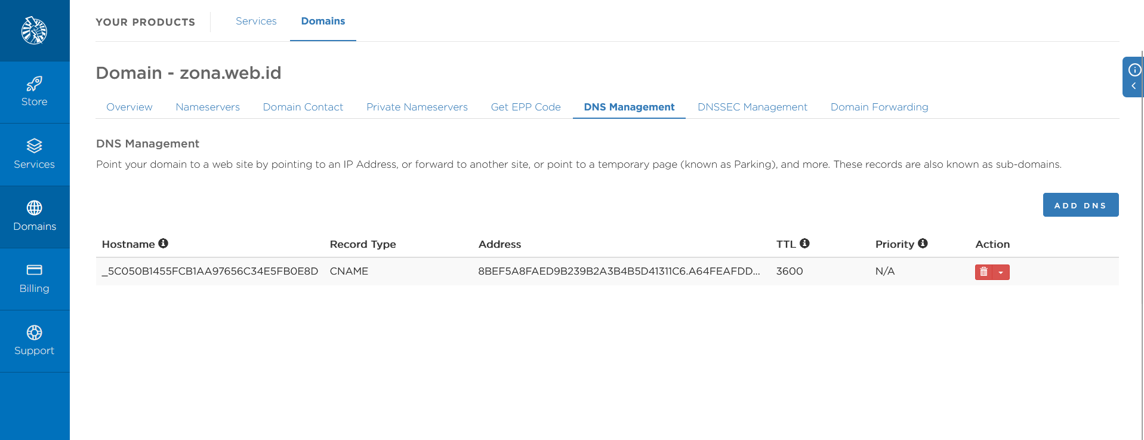Delete the CNAME record with trash icon
Screen dimensions: 1144x440
point(983,272)
